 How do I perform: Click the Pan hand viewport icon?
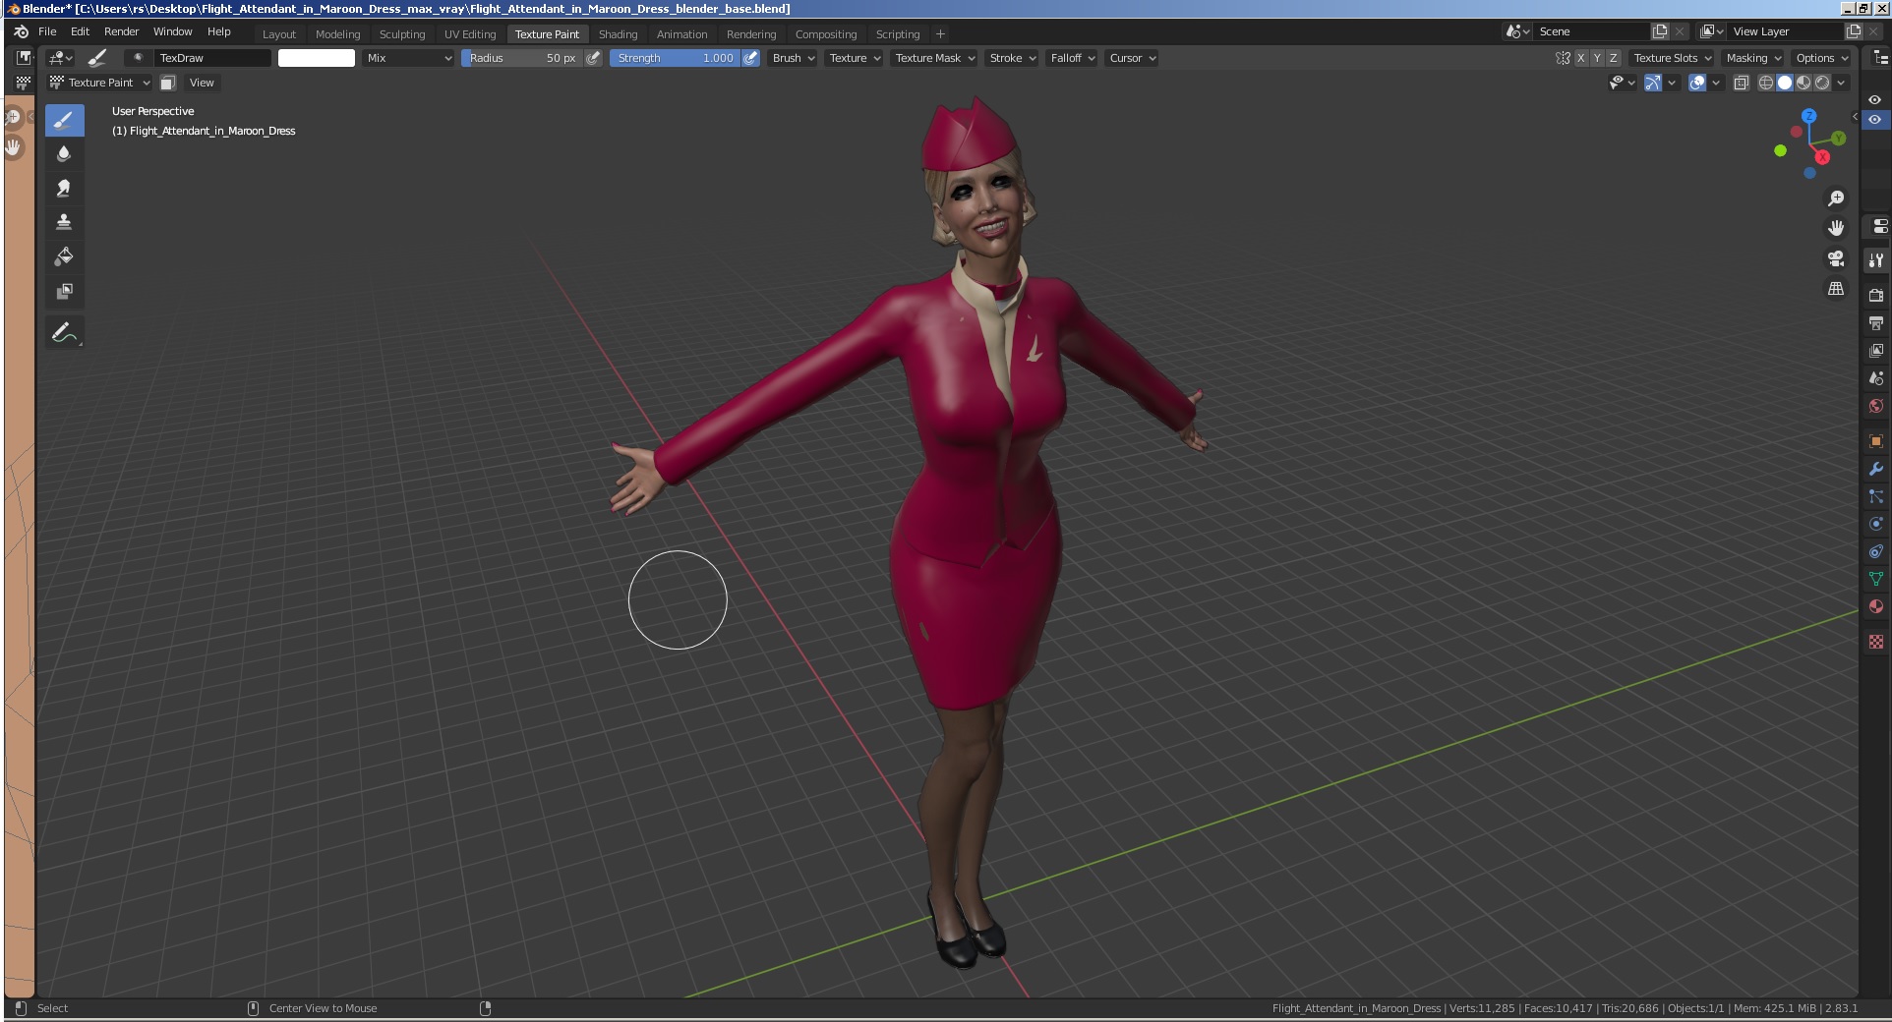click(x=1836, y=228)
